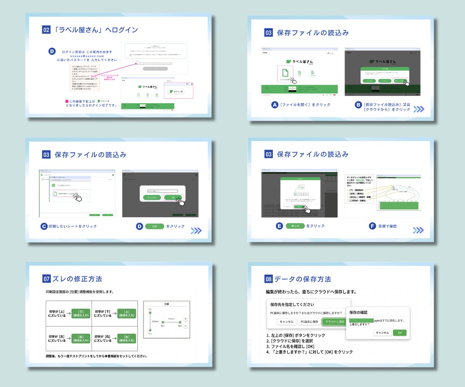Click キャンセル in the 保存先を指定してください dialog
This screenshot has width=465, height=387.
click(x=287, y=322)
